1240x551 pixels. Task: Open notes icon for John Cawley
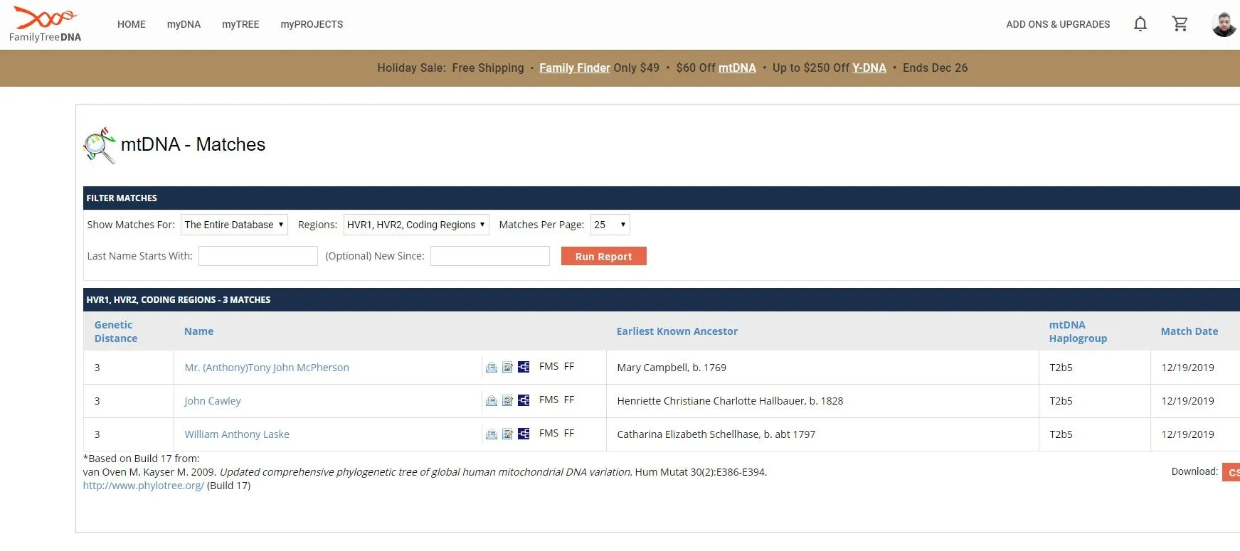click(x=507, y=401)
